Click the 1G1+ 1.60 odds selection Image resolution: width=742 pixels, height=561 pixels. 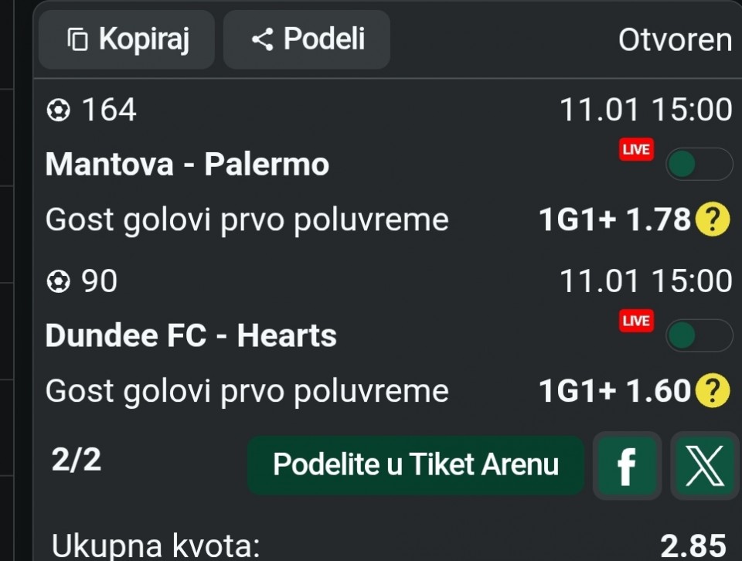coord(614,392)
